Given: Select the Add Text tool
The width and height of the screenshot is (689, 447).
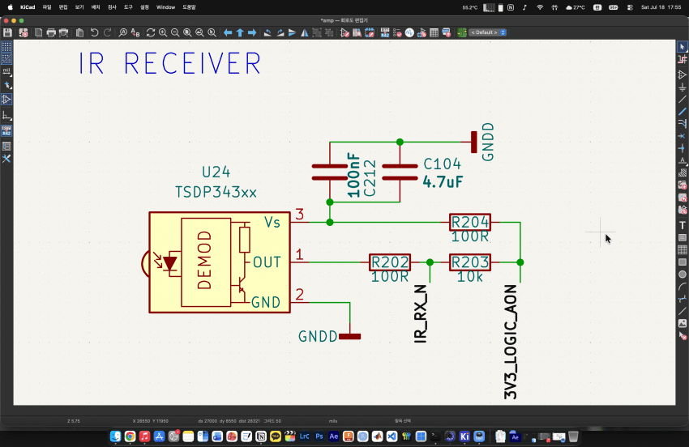Looking at the screenshot, I should 683,225.
